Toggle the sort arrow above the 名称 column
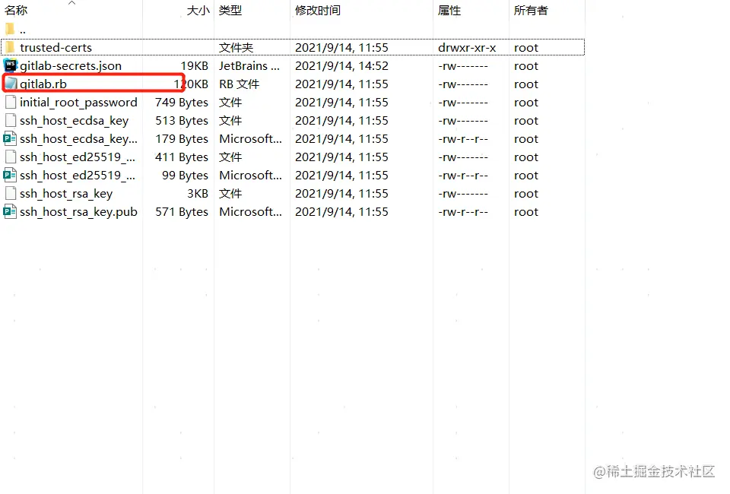 coord(71,3)
